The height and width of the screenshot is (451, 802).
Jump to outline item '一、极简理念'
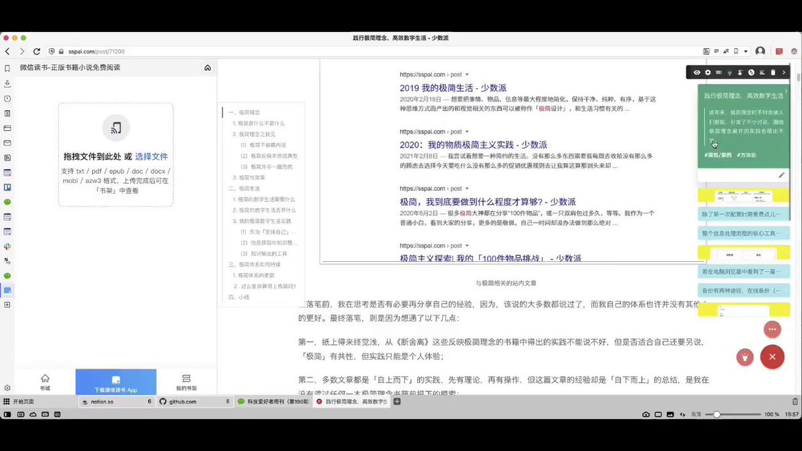(x=244, y=112)
